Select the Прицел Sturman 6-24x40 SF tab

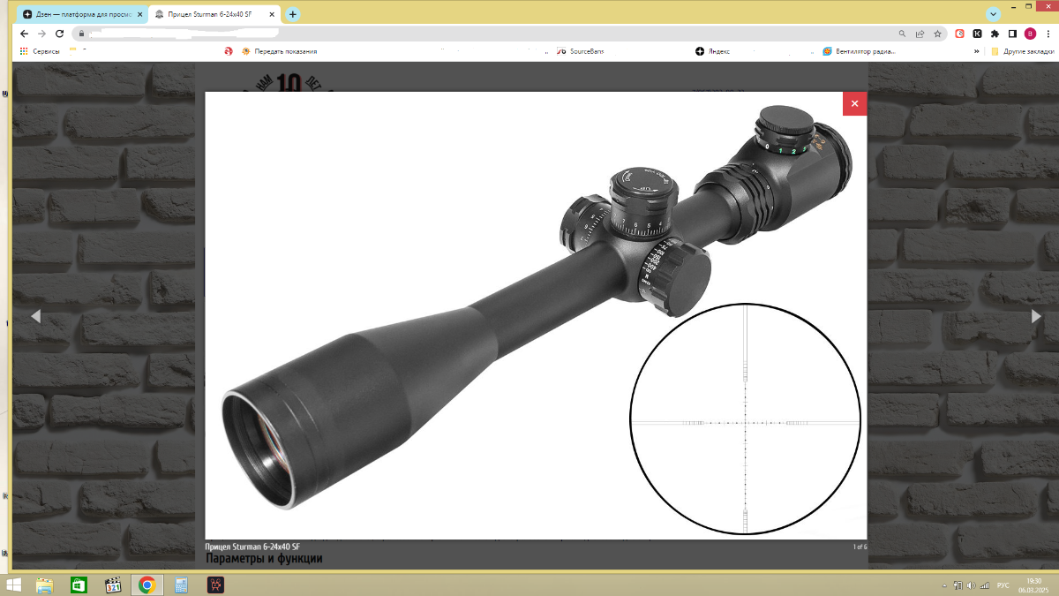pyautogui.click(x=215, y=14)
